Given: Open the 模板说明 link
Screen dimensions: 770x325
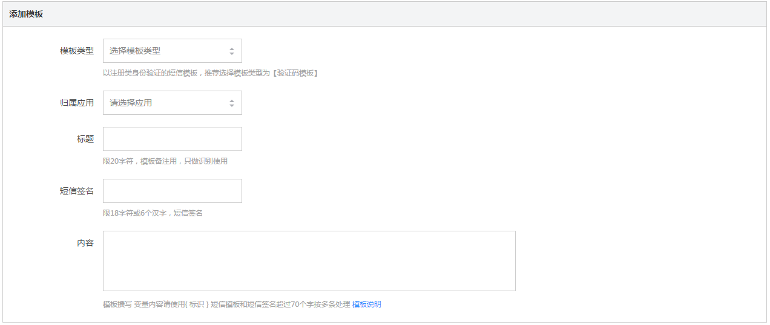Looking at the screenshot, I should pos(367,304).
